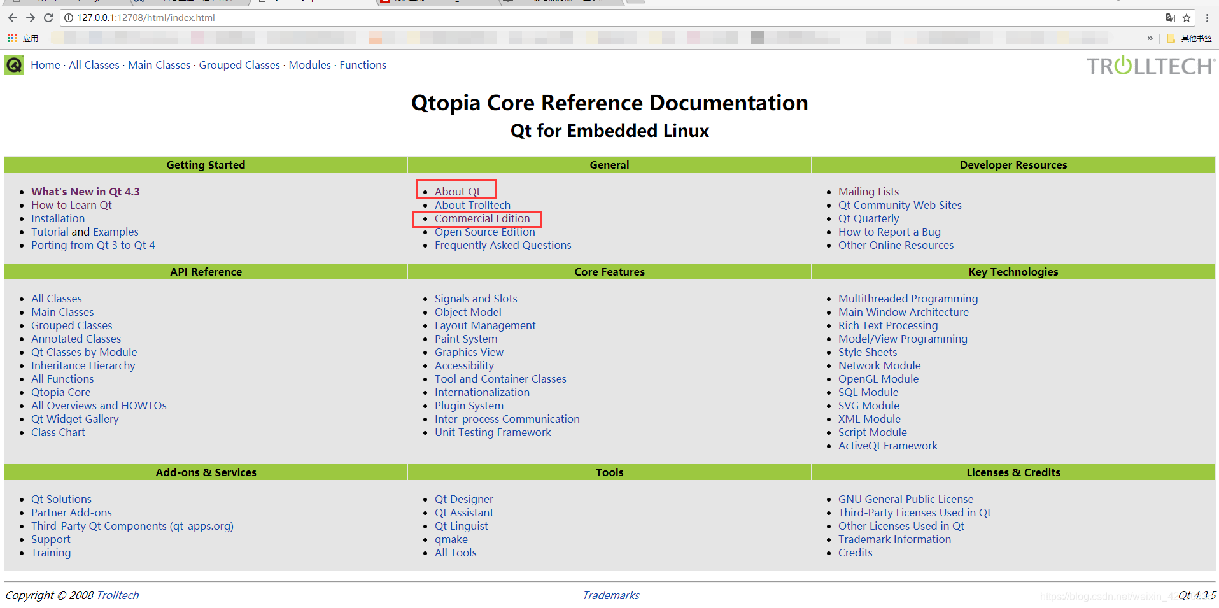Open All Classes in top navigation
Image resolution: width=1219 pixels, height=608 pixels.
coord(94,65)
